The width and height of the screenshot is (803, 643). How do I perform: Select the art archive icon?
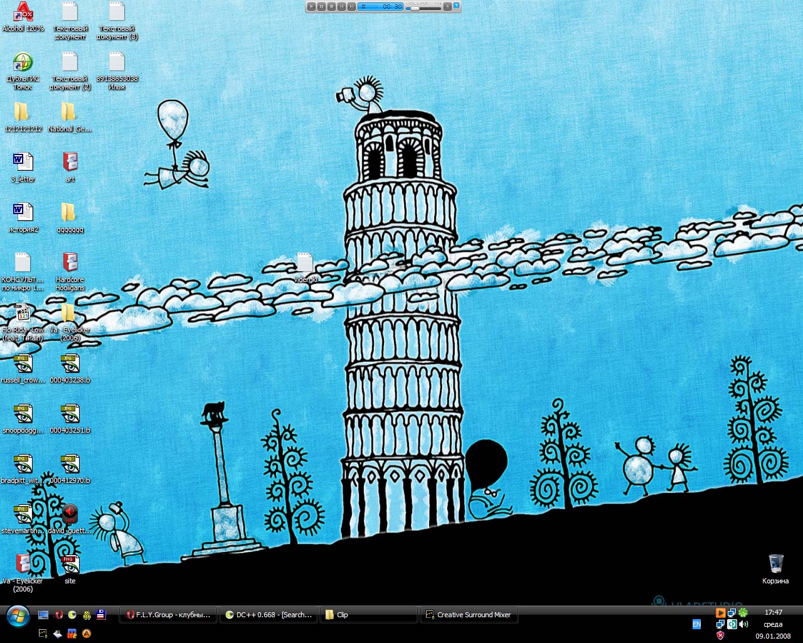pyautogui.click(x=70, y=168)
